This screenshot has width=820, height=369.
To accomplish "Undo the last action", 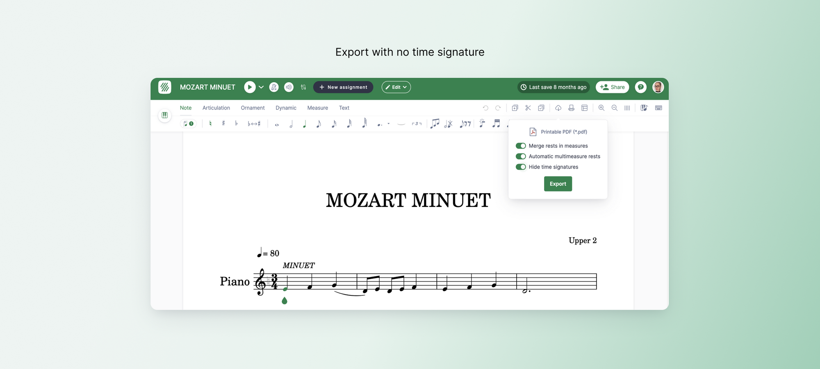I will 485,108.
